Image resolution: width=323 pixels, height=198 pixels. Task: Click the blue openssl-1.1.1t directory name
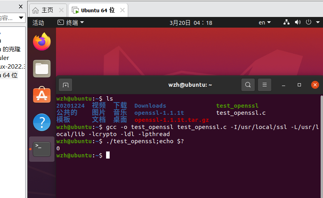pos(159,113)
